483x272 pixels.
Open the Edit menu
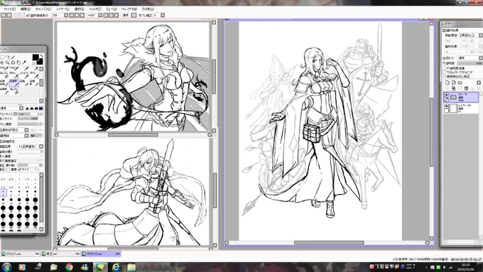[26, 9]
